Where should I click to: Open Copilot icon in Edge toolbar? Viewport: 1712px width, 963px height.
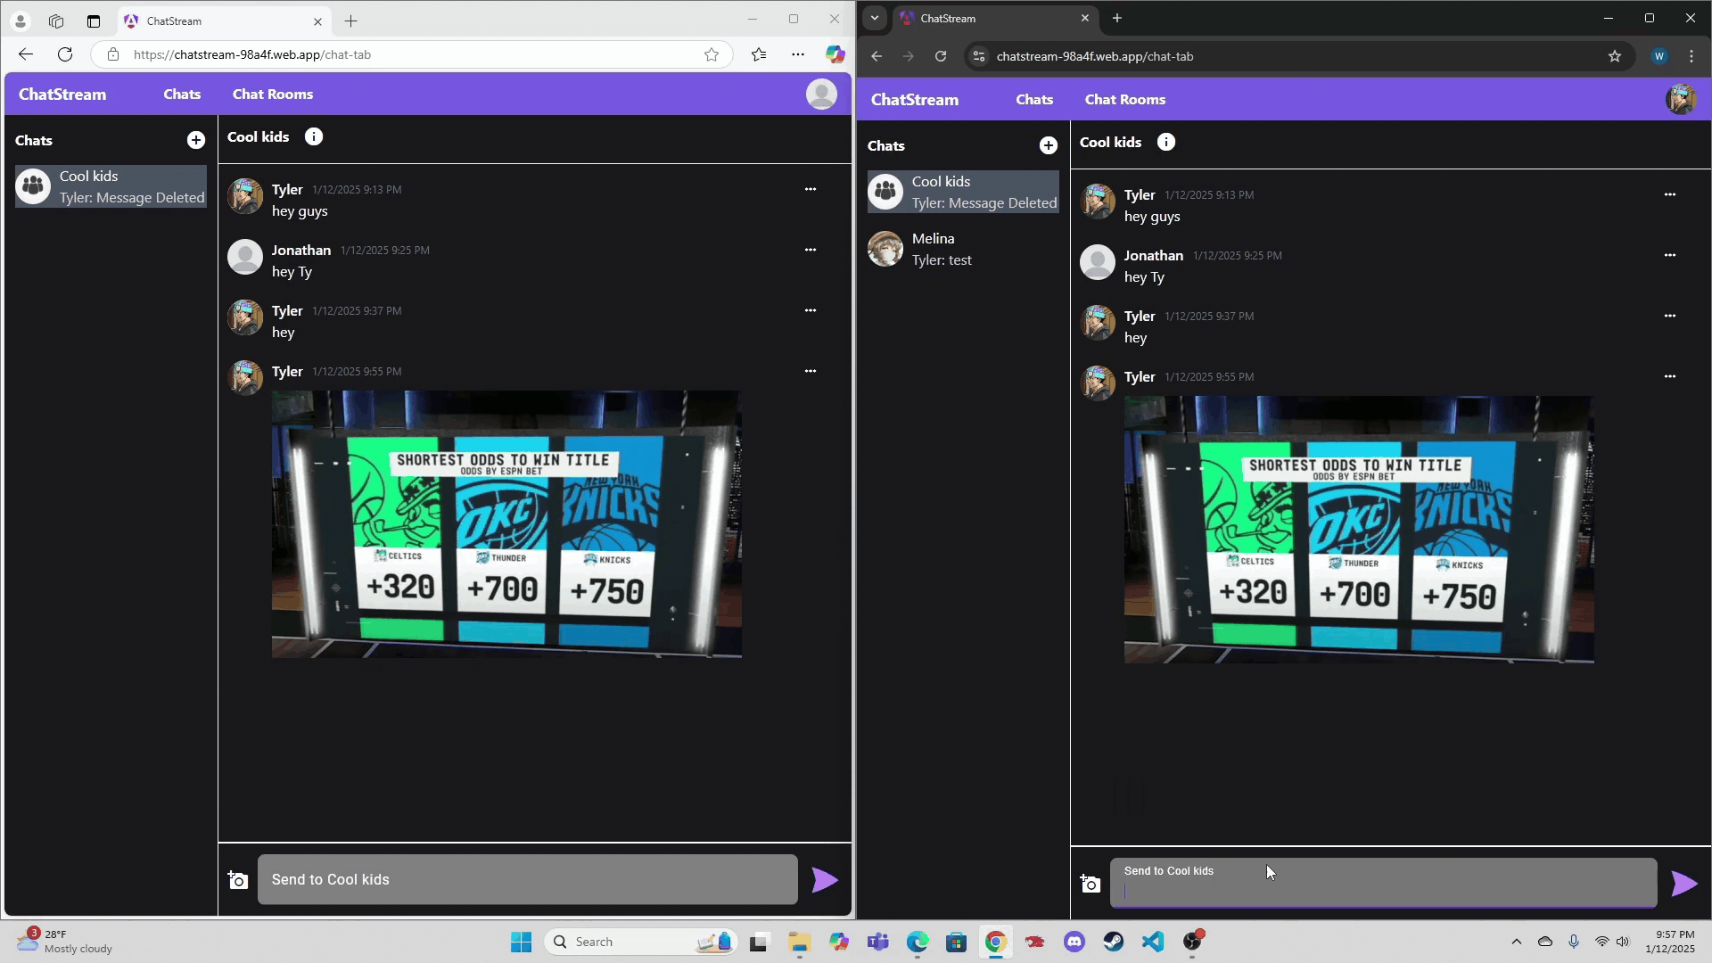click(835, 54)
